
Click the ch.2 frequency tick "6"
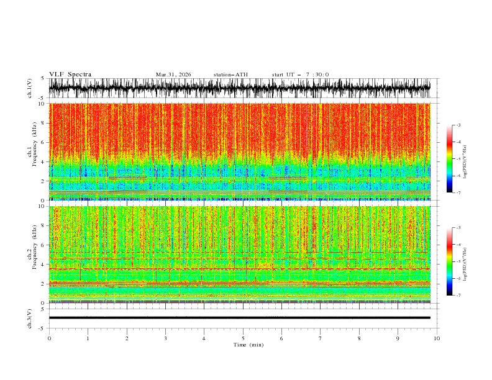coord(43,245)
